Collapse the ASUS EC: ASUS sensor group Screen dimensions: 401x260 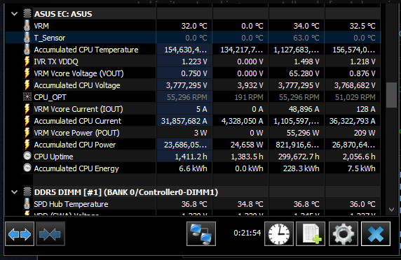(x=15, y=14)
